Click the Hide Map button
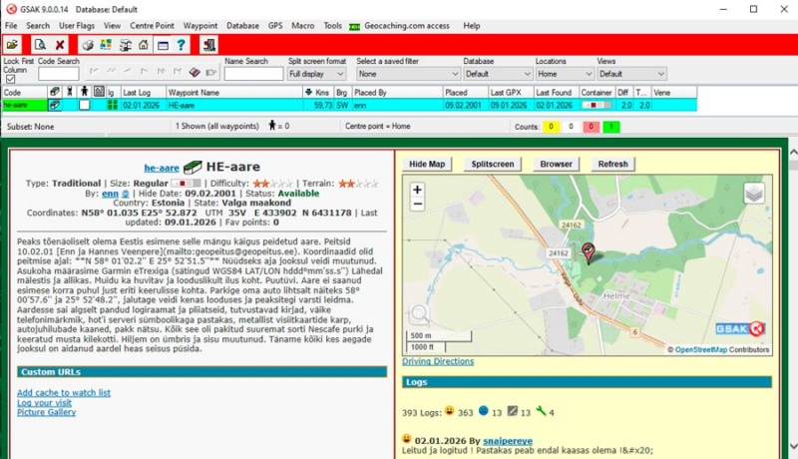 (428, 164)
